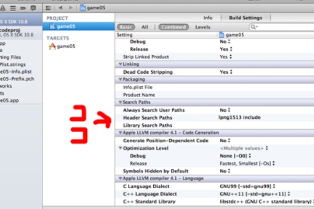Go back with the left arrow

pos(62,8)
